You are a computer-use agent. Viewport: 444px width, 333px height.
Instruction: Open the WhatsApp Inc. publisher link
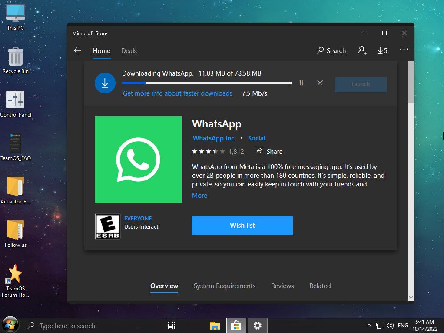coord(214,138)
